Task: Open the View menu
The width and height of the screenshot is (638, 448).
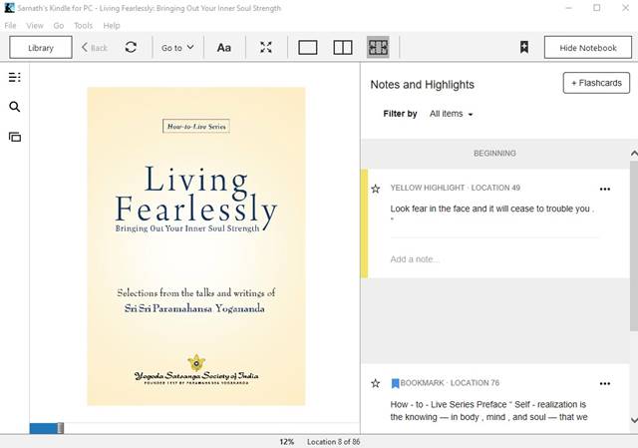Action: click(35, 26)
